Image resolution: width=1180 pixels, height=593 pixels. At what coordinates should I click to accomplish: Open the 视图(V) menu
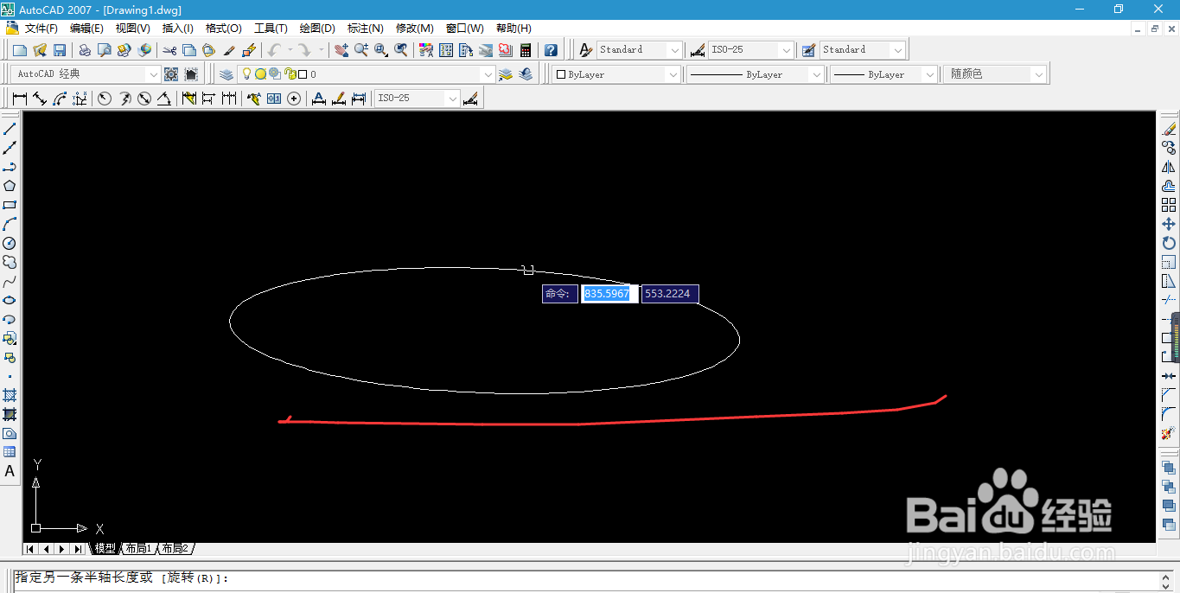pyautogui.click(x=132, y=29)
